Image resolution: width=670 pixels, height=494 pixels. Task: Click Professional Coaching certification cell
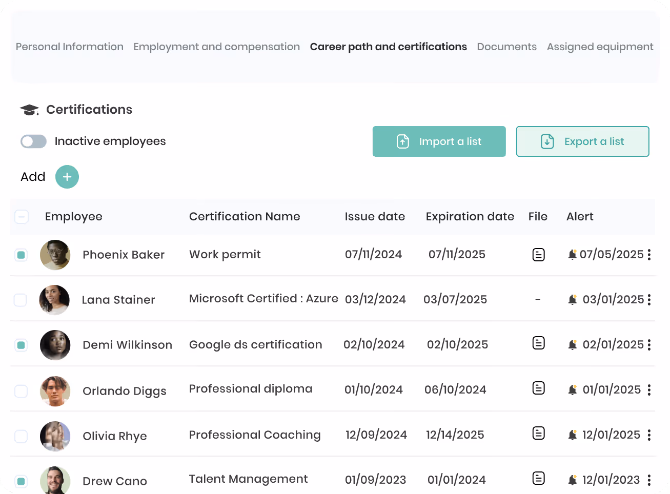pos(255,435)
